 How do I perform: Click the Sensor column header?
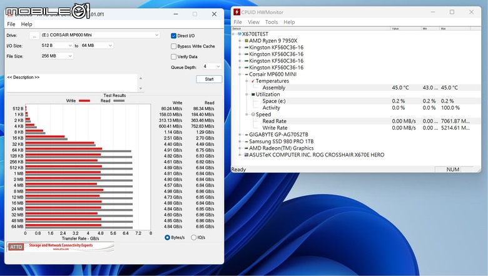(311, 28)
